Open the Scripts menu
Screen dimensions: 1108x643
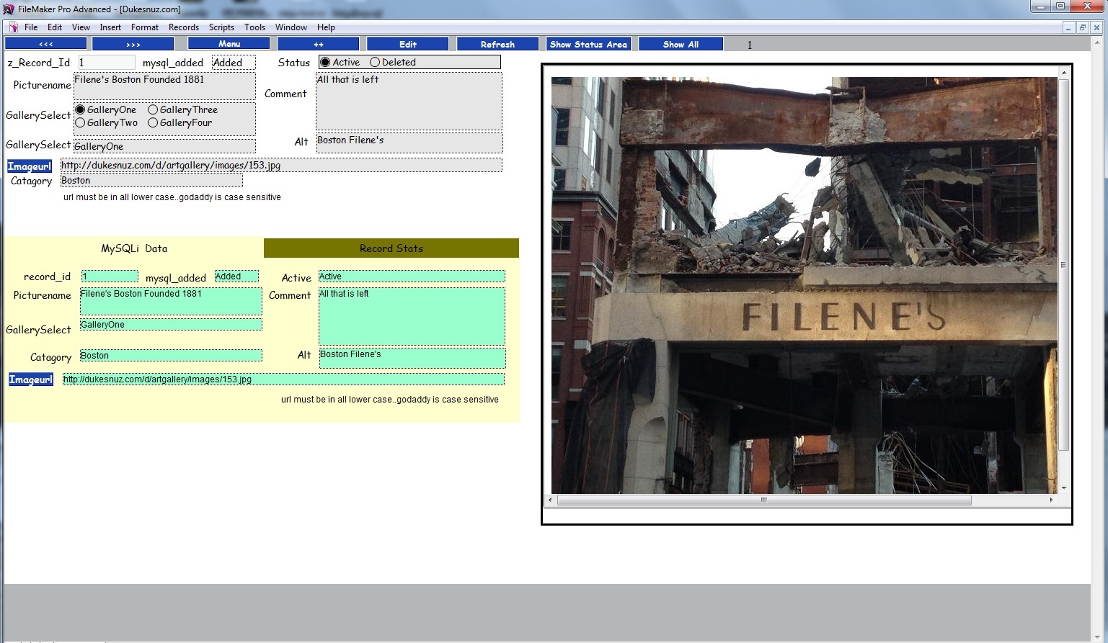click(x=221, y=27)
